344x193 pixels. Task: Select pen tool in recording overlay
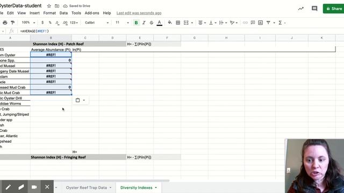pyautogui.click(x=8, y=187)
